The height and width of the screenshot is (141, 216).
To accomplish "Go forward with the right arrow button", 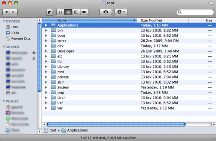I will coord(14,12).
